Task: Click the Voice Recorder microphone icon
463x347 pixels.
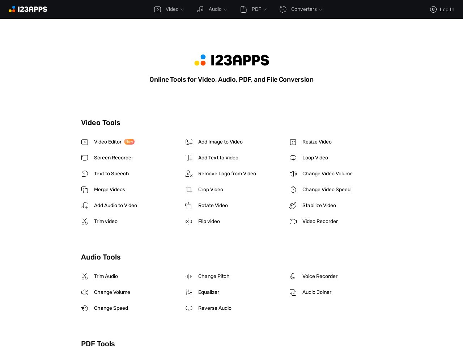Action: 293,277
